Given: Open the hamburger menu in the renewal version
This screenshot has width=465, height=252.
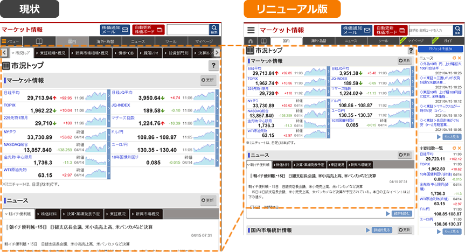Looking at the screenshot, I should (x=251, y=30).
